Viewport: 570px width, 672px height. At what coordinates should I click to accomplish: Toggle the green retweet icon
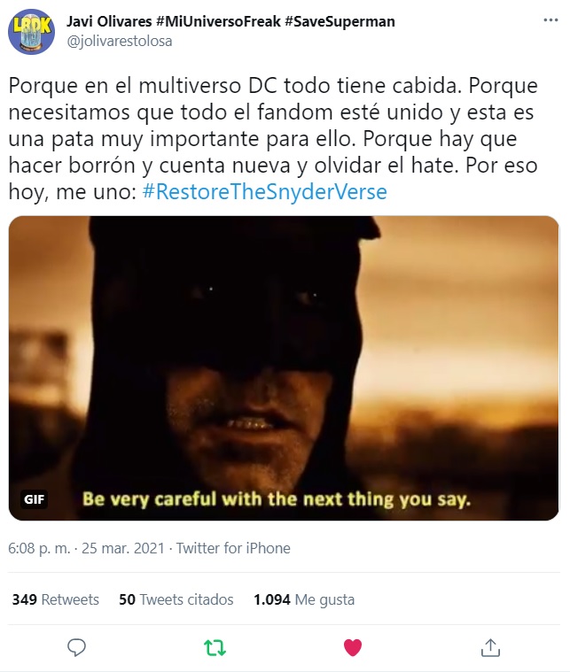215,647
